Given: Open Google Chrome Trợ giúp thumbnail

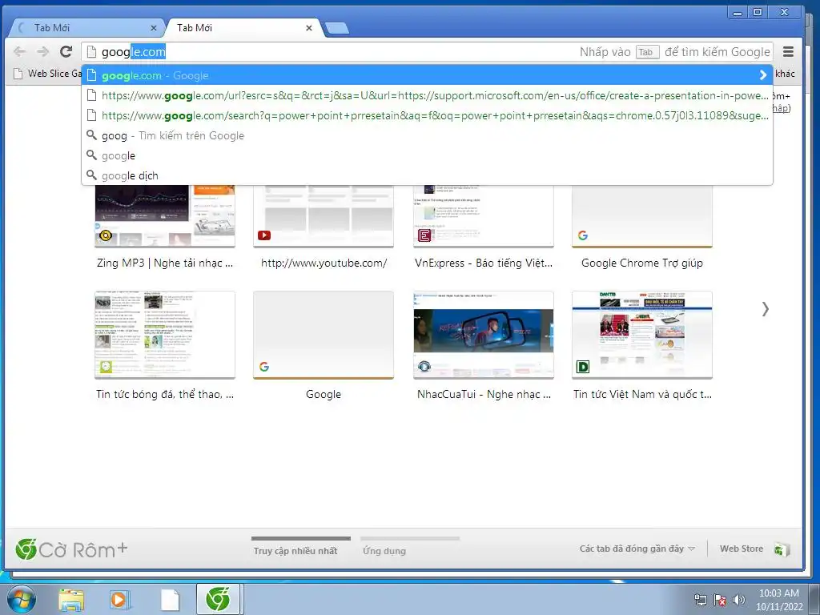Looking at the screenshot, I should pos(642,215).
